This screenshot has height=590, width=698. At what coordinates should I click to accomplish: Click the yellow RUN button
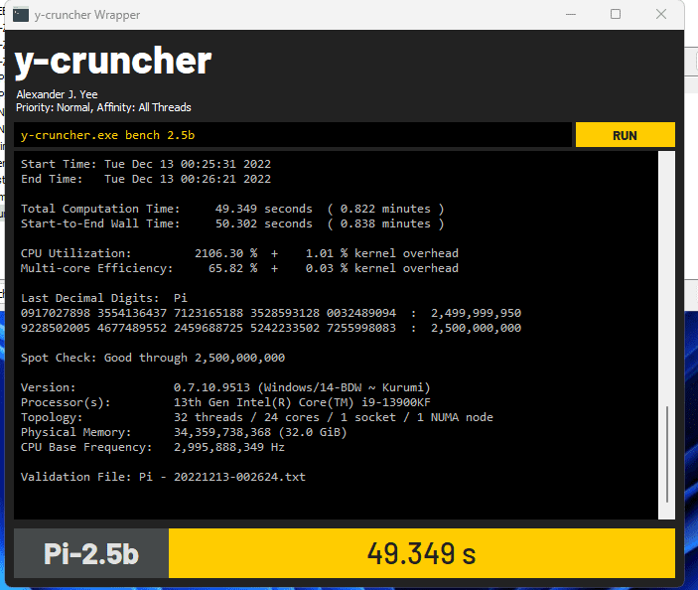(625, 135)
